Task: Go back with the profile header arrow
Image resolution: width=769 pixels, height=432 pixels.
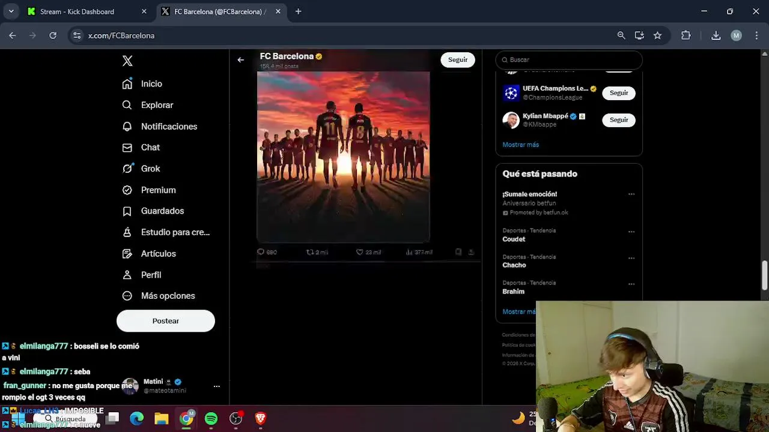Action: pos(241,60)
